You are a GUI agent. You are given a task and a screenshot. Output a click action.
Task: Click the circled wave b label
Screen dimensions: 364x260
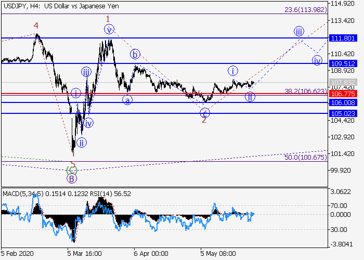(x=135, y=54)
